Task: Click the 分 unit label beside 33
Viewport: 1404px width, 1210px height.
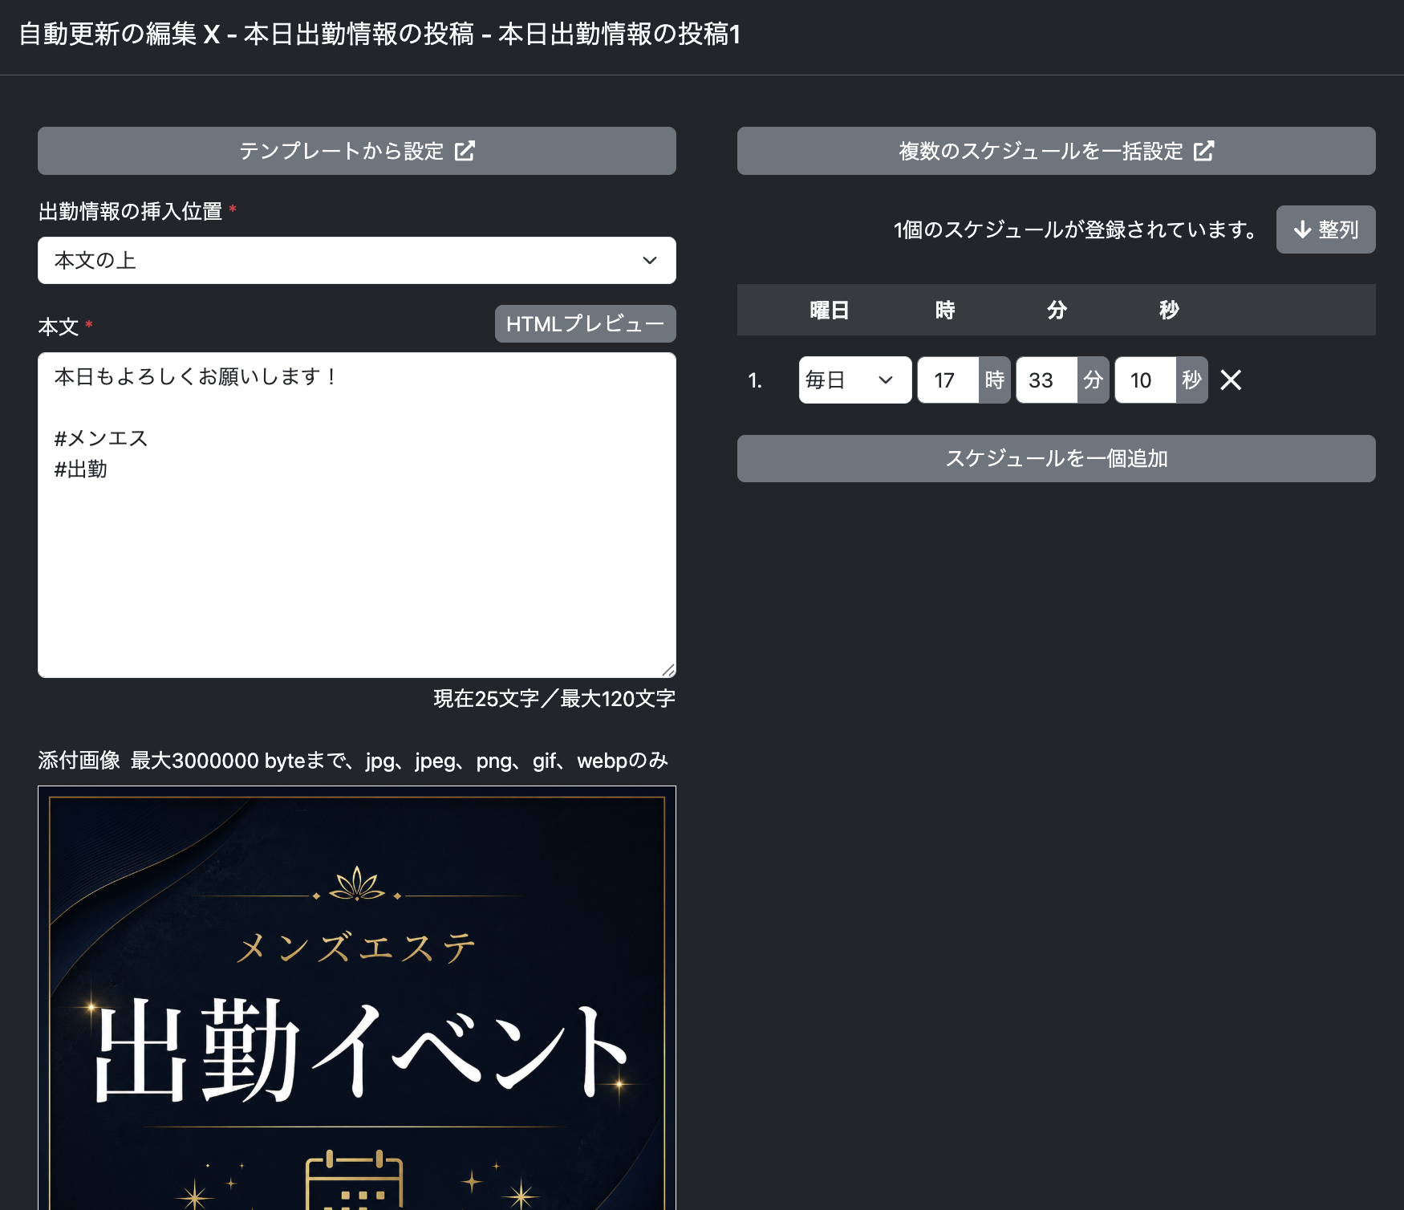Action: 1093,380
